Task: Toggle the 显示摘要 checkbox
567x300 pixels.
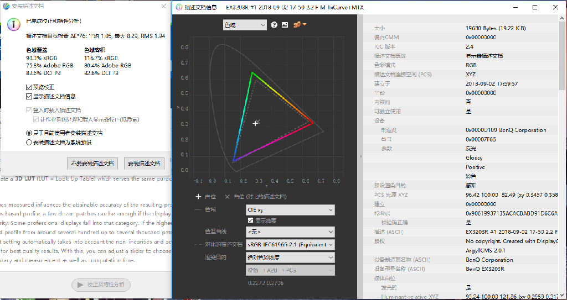Action: (251, 220)
